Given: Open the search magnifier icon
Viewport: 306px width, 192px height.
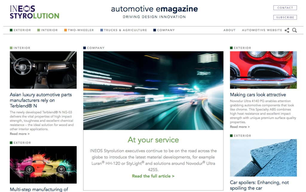Looking at the screenshot, I should pos(294,30).
